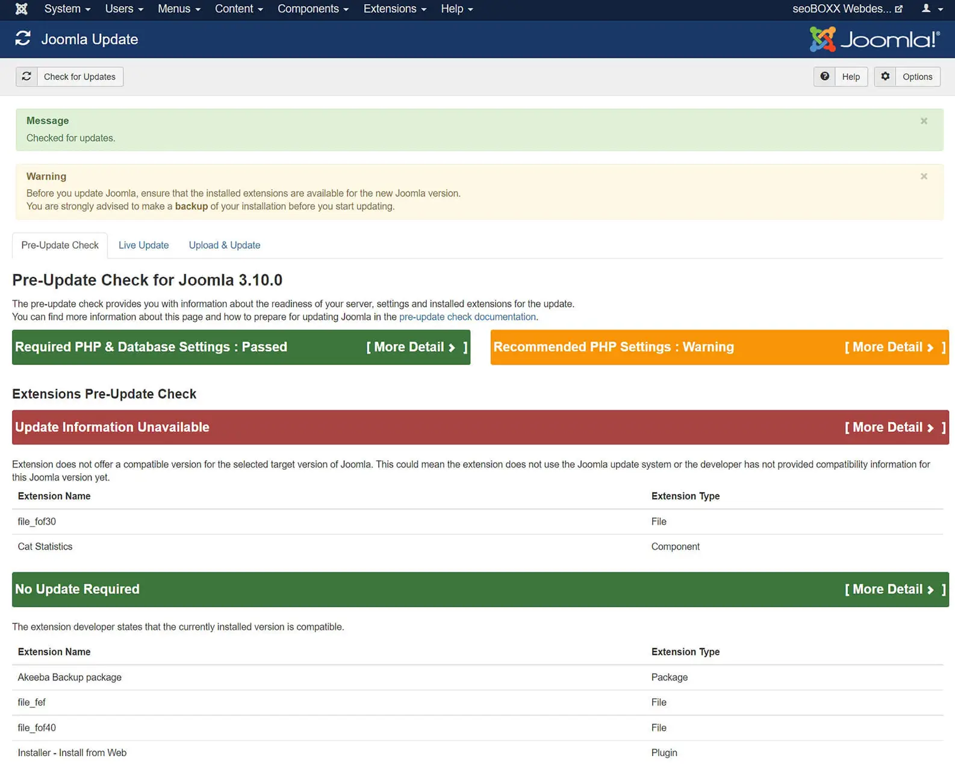
Task: Click the file_fef extension name
Action: (32, 702)
